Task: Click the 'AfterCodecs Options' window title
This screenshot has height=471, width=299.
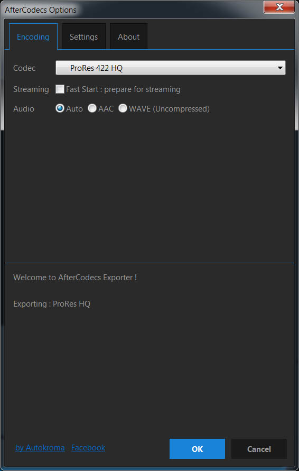Action: click(x=41, y=10)
